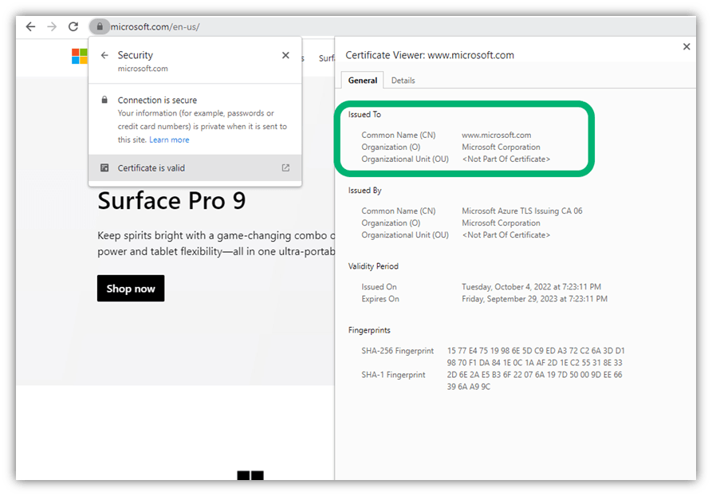Screen dimensions: 712x496
Task: Open the Learn more link
Action: coord(169,140)
